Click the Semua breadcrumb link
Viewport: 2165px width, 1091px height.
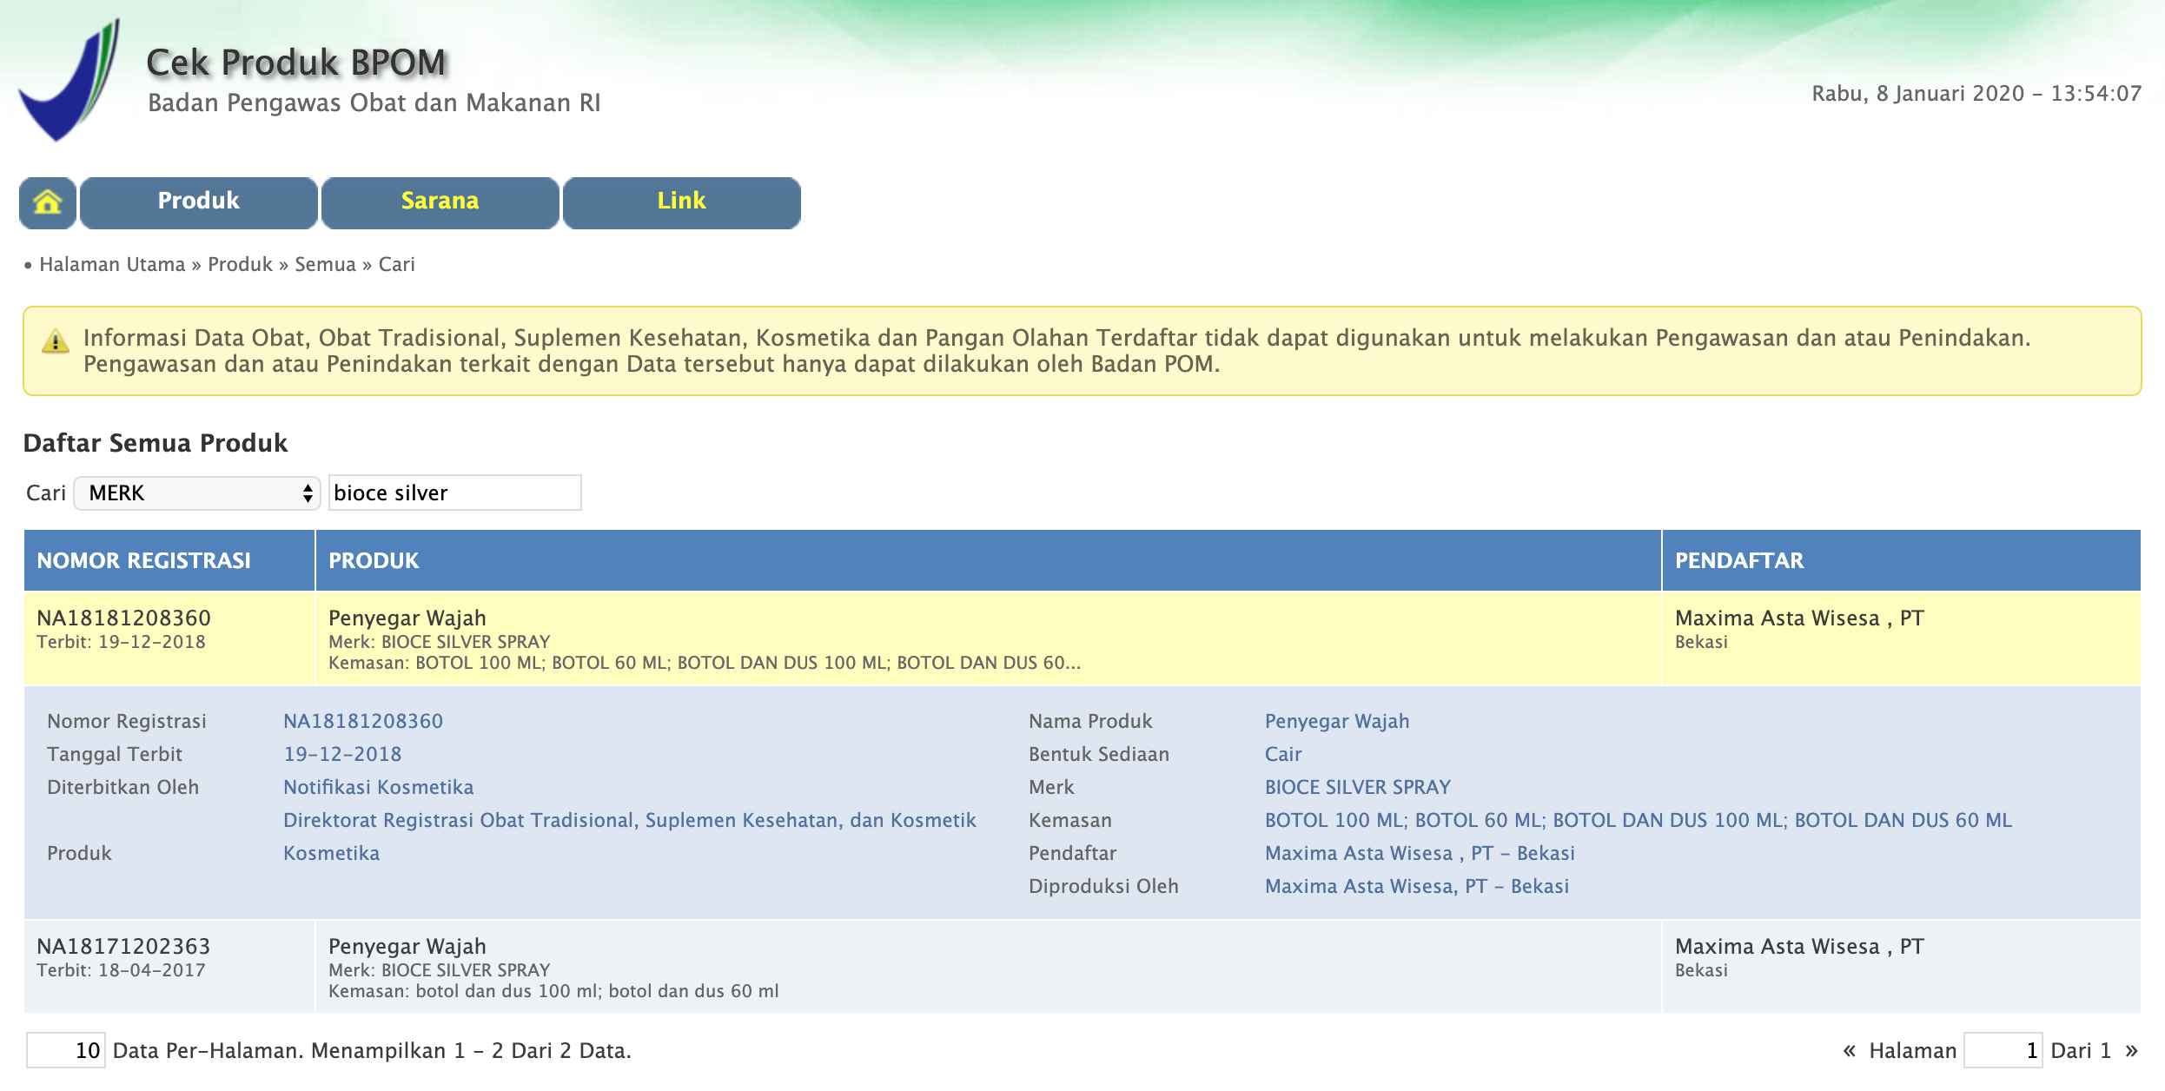click(325, 264)
